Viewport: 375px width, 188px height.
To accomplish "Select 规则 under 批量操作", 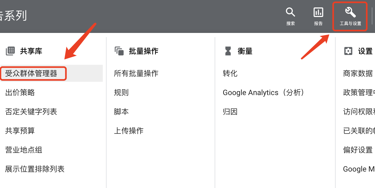I will click(121, 92).
